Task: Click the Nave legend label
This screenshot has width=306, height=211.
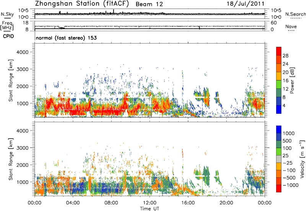Action: click(x=291, y=26)
